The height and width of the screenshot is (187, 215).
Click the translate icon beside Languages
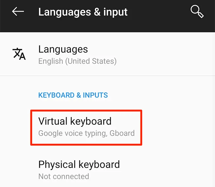tap(19, 54)
